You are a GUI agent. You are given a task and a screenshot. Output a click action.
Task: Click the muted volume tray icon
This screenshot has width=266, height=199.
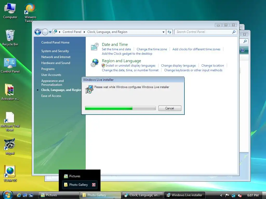tap(240, 195)
